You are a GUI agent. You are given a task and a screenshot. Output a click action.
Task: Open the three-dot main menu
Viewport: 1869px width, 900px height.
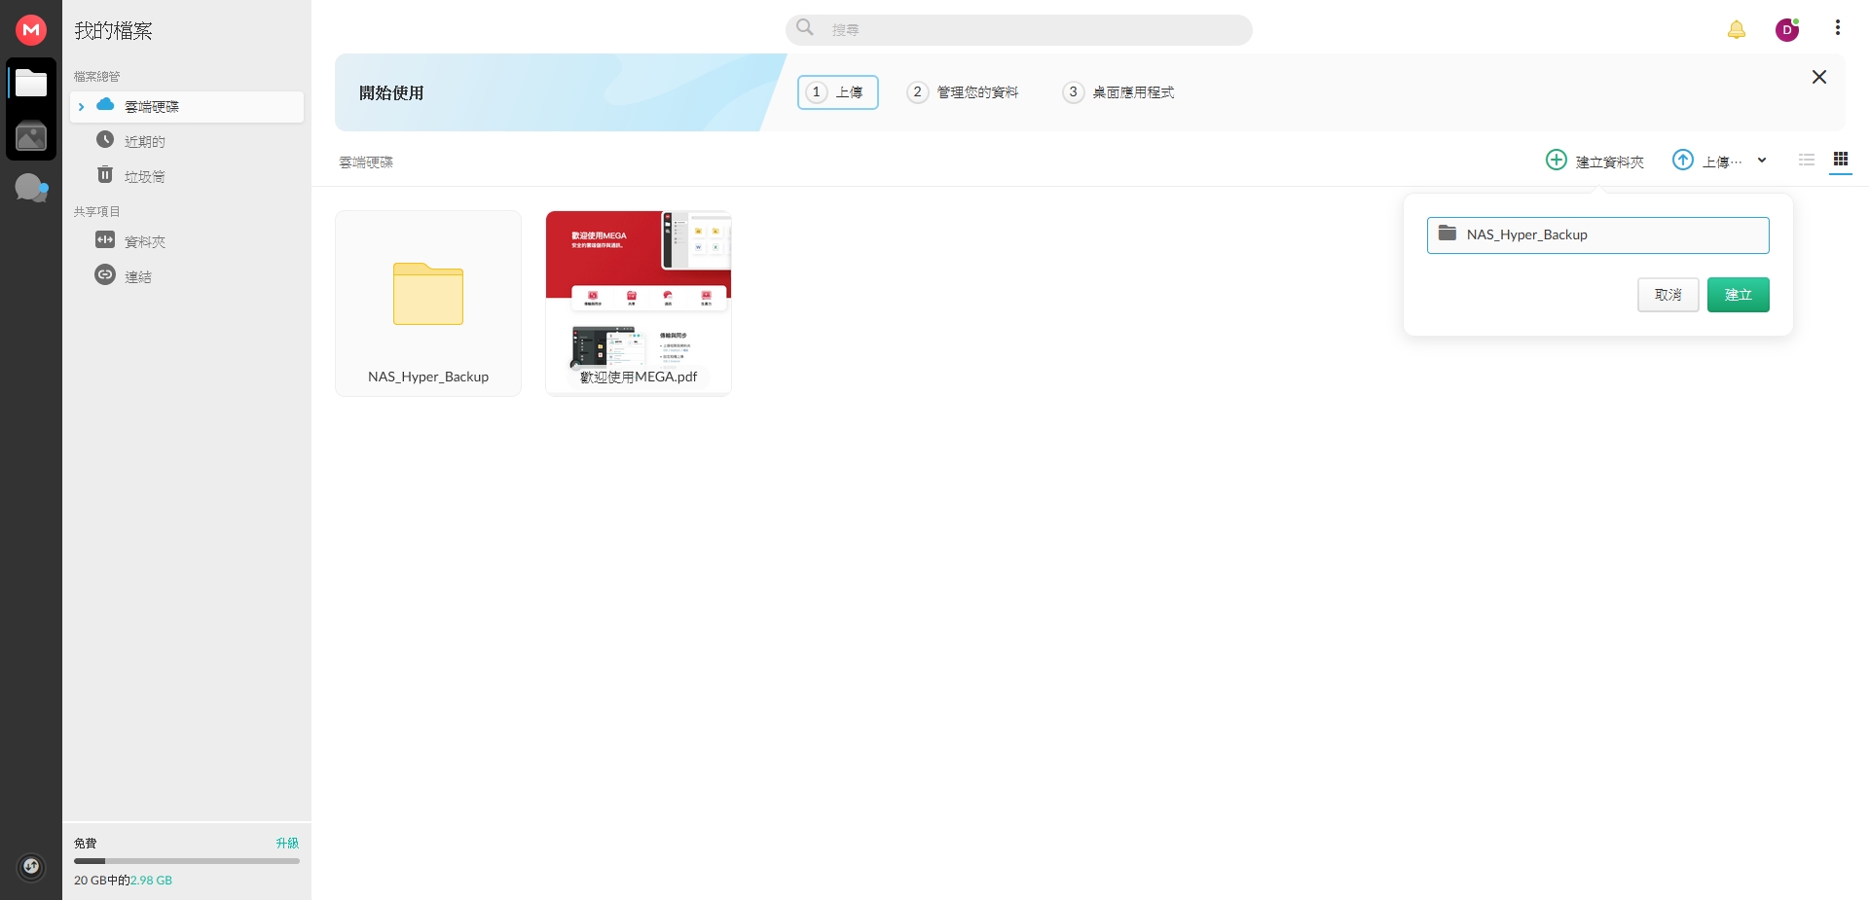[1838, 28]
